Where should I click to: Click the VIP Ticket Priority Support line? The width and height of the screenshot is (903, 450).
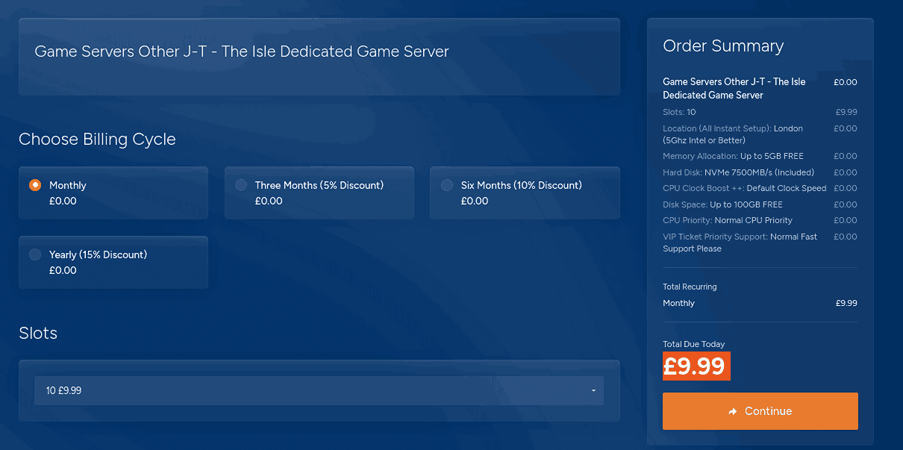tap(739, 243)
